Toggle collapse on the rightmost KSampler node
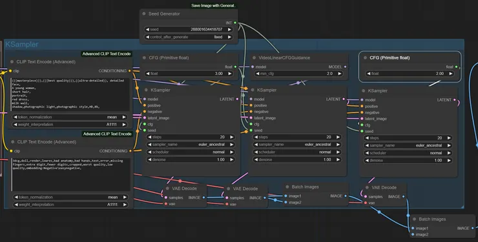478x242 pixels. pyautogui.click(x=364, y=91)
